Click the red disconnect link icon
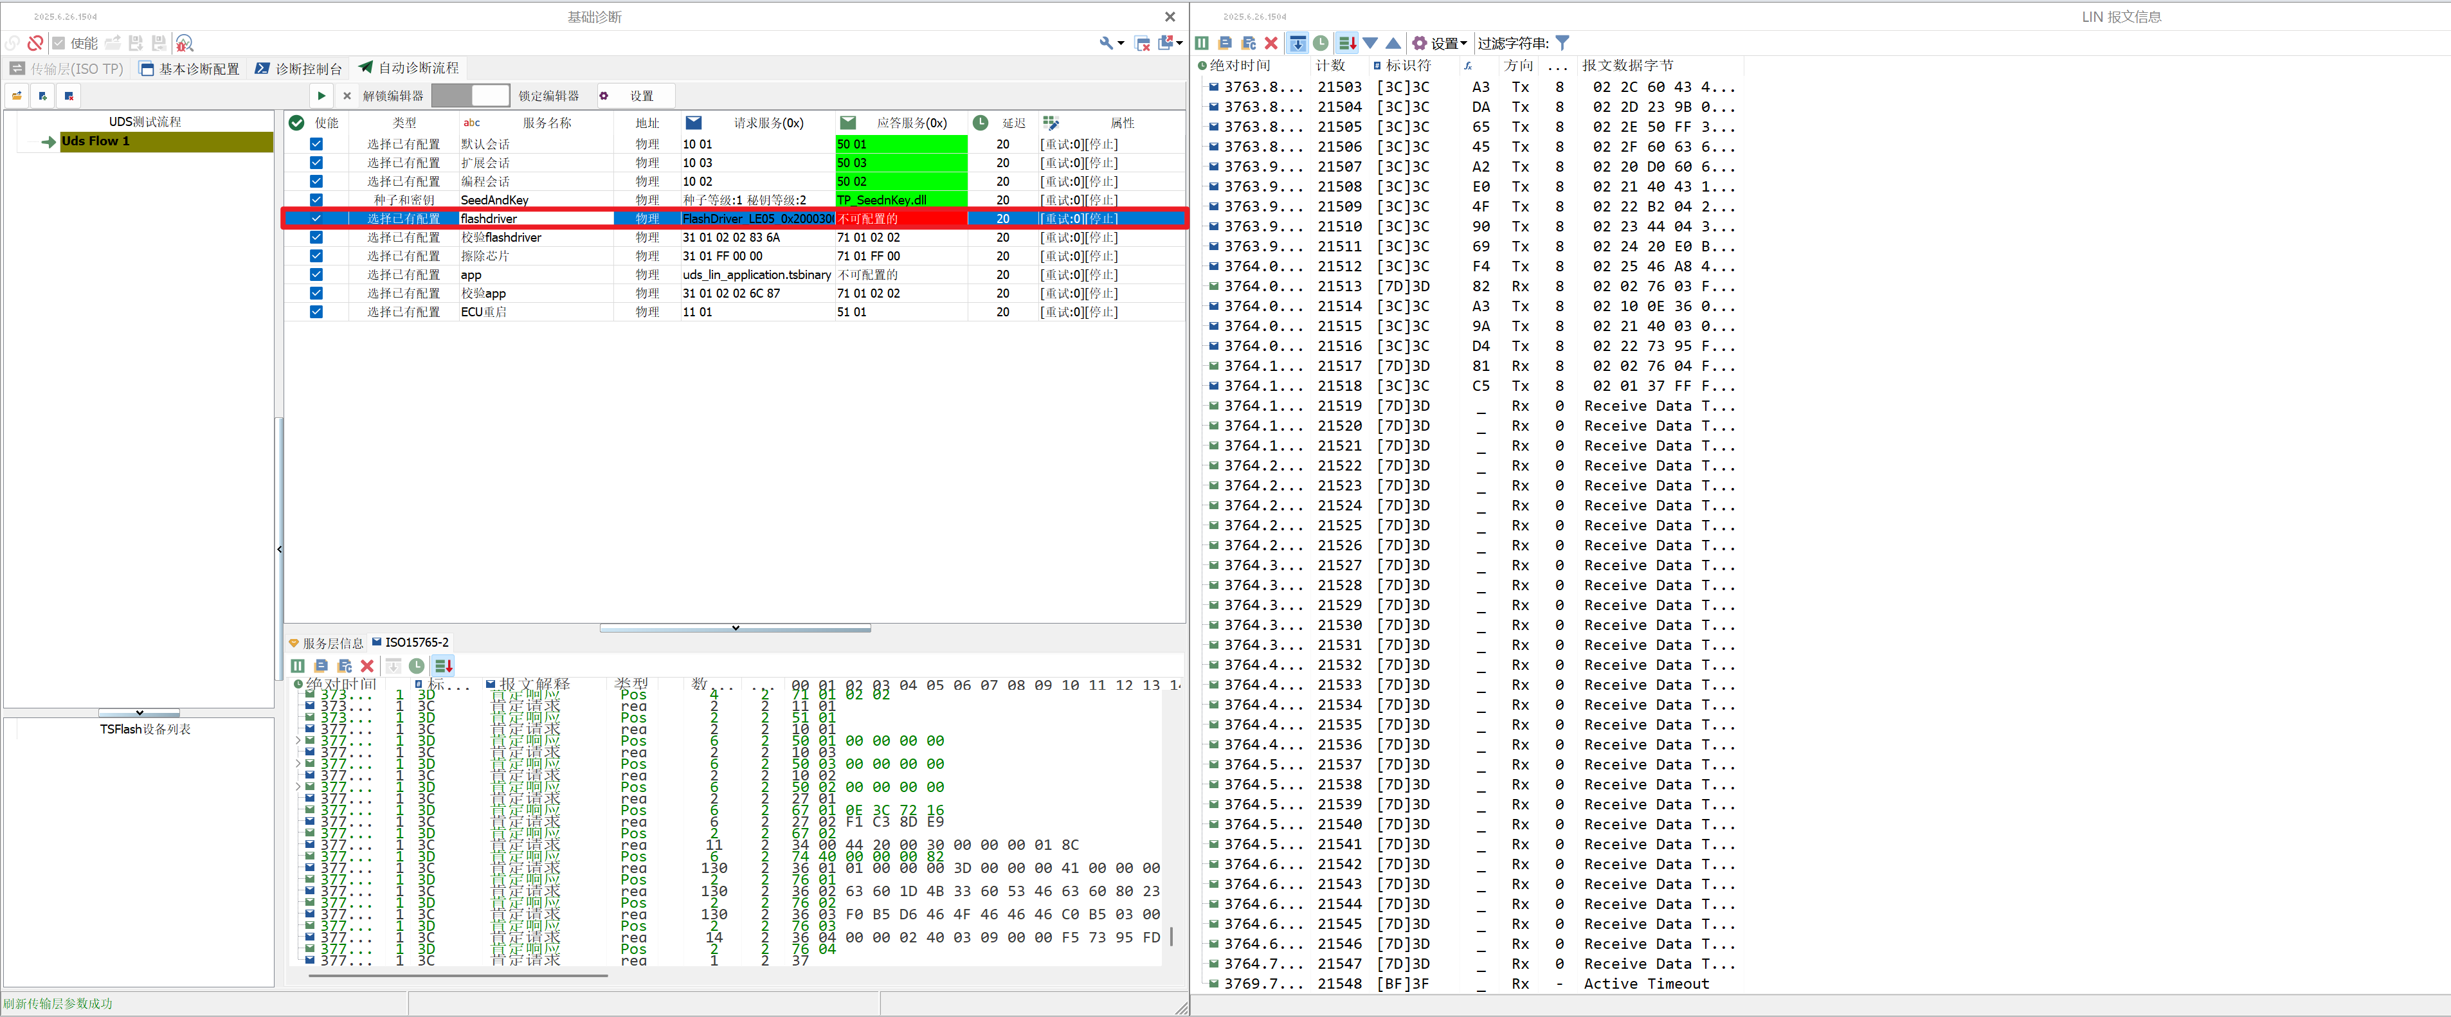 point(35,43)
